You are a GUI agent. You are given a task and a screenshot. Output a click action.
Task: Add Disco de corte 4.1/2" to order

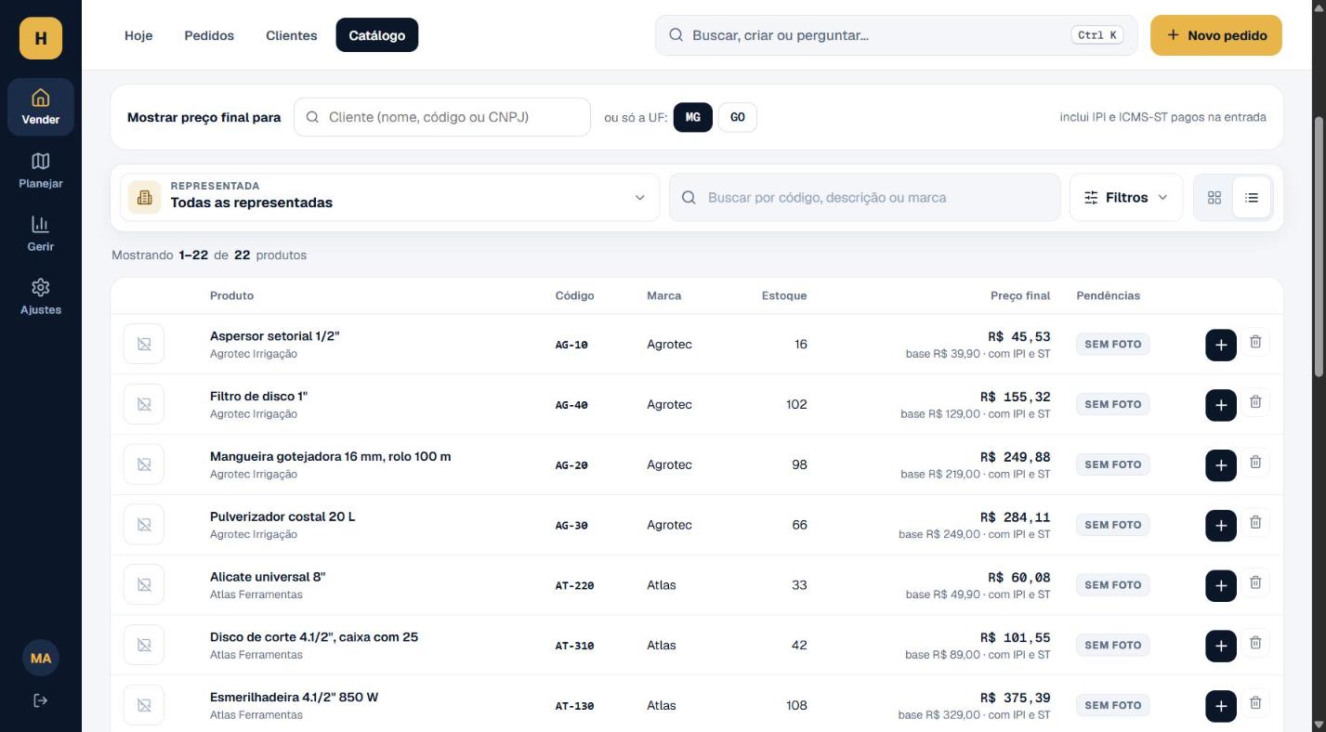point(1221,646)
